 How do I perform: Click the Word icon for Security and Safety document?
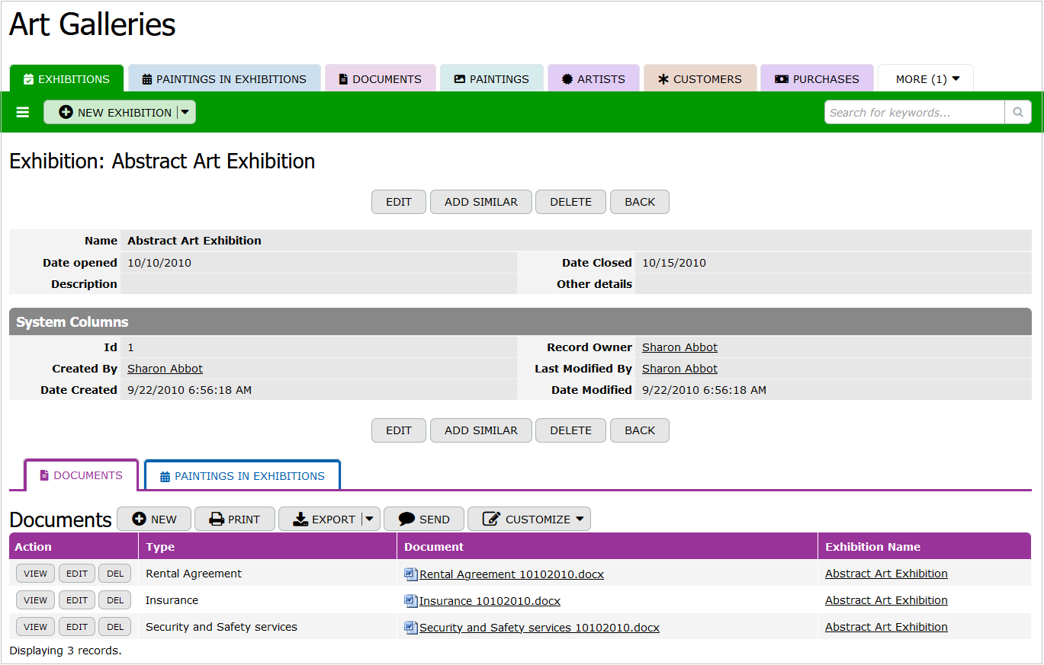click(x=411, y=627)
